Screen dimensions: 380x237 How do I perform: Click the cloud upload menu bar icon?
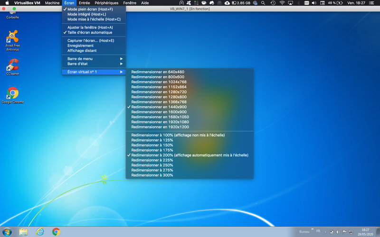[x=227, y=3]
